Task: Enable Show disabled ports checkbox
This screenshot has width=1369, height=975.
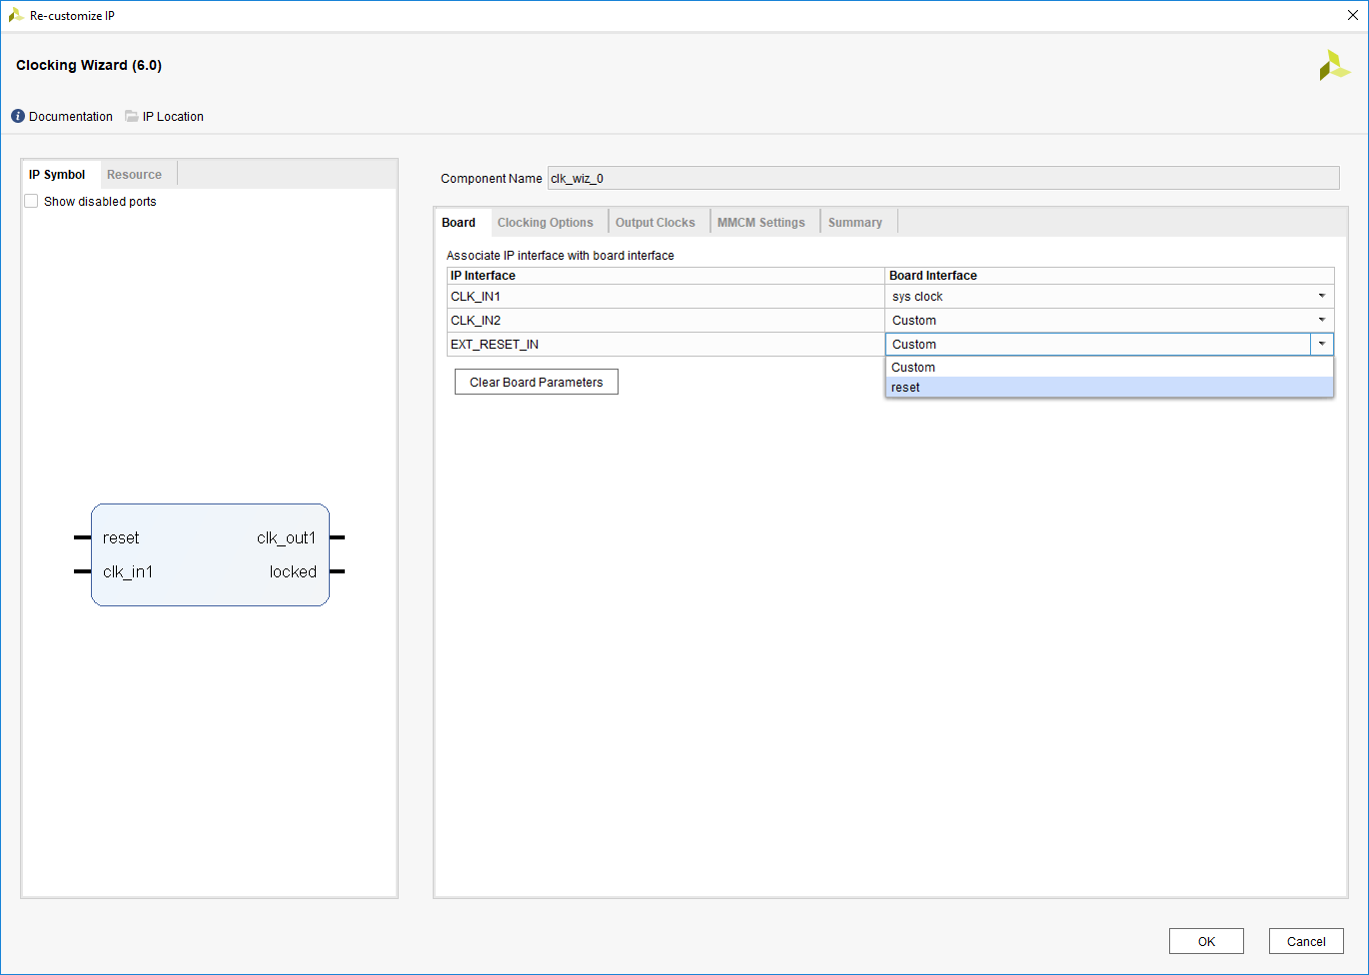Action: point(32,201)
